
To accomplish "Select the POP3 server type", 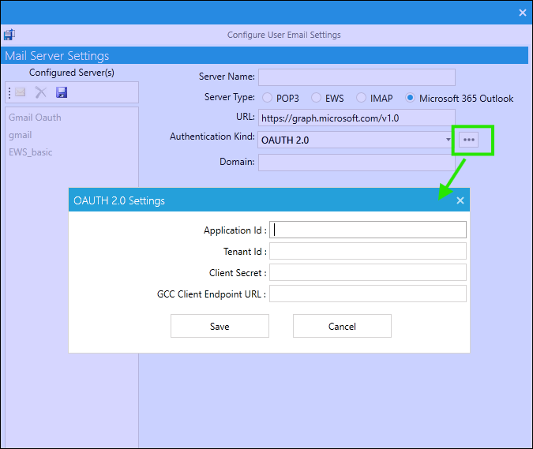I will (267, 98).
